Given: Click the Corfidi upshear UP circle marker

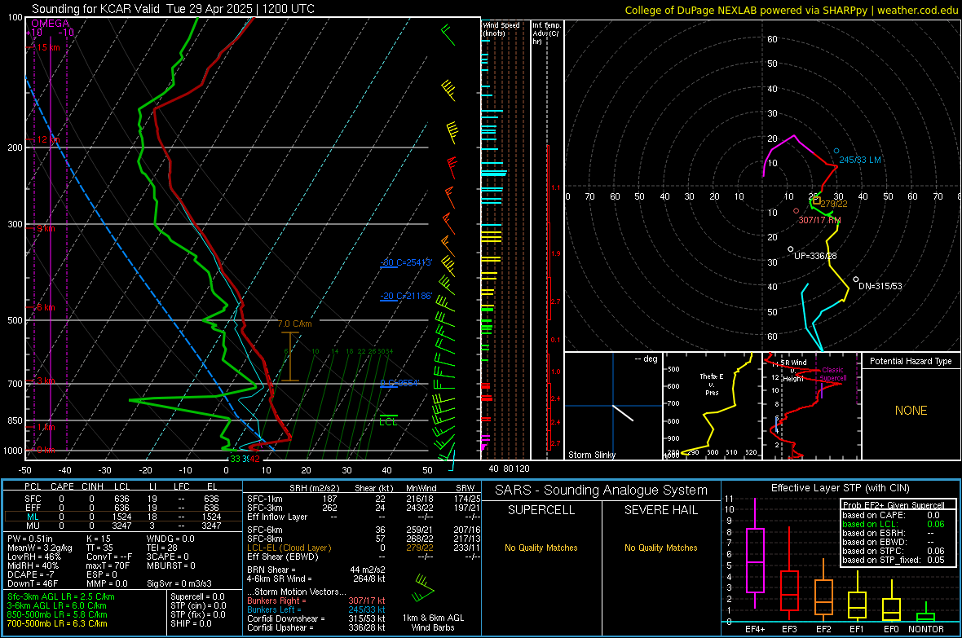Looking at the screenshot, I should (790, 249).
